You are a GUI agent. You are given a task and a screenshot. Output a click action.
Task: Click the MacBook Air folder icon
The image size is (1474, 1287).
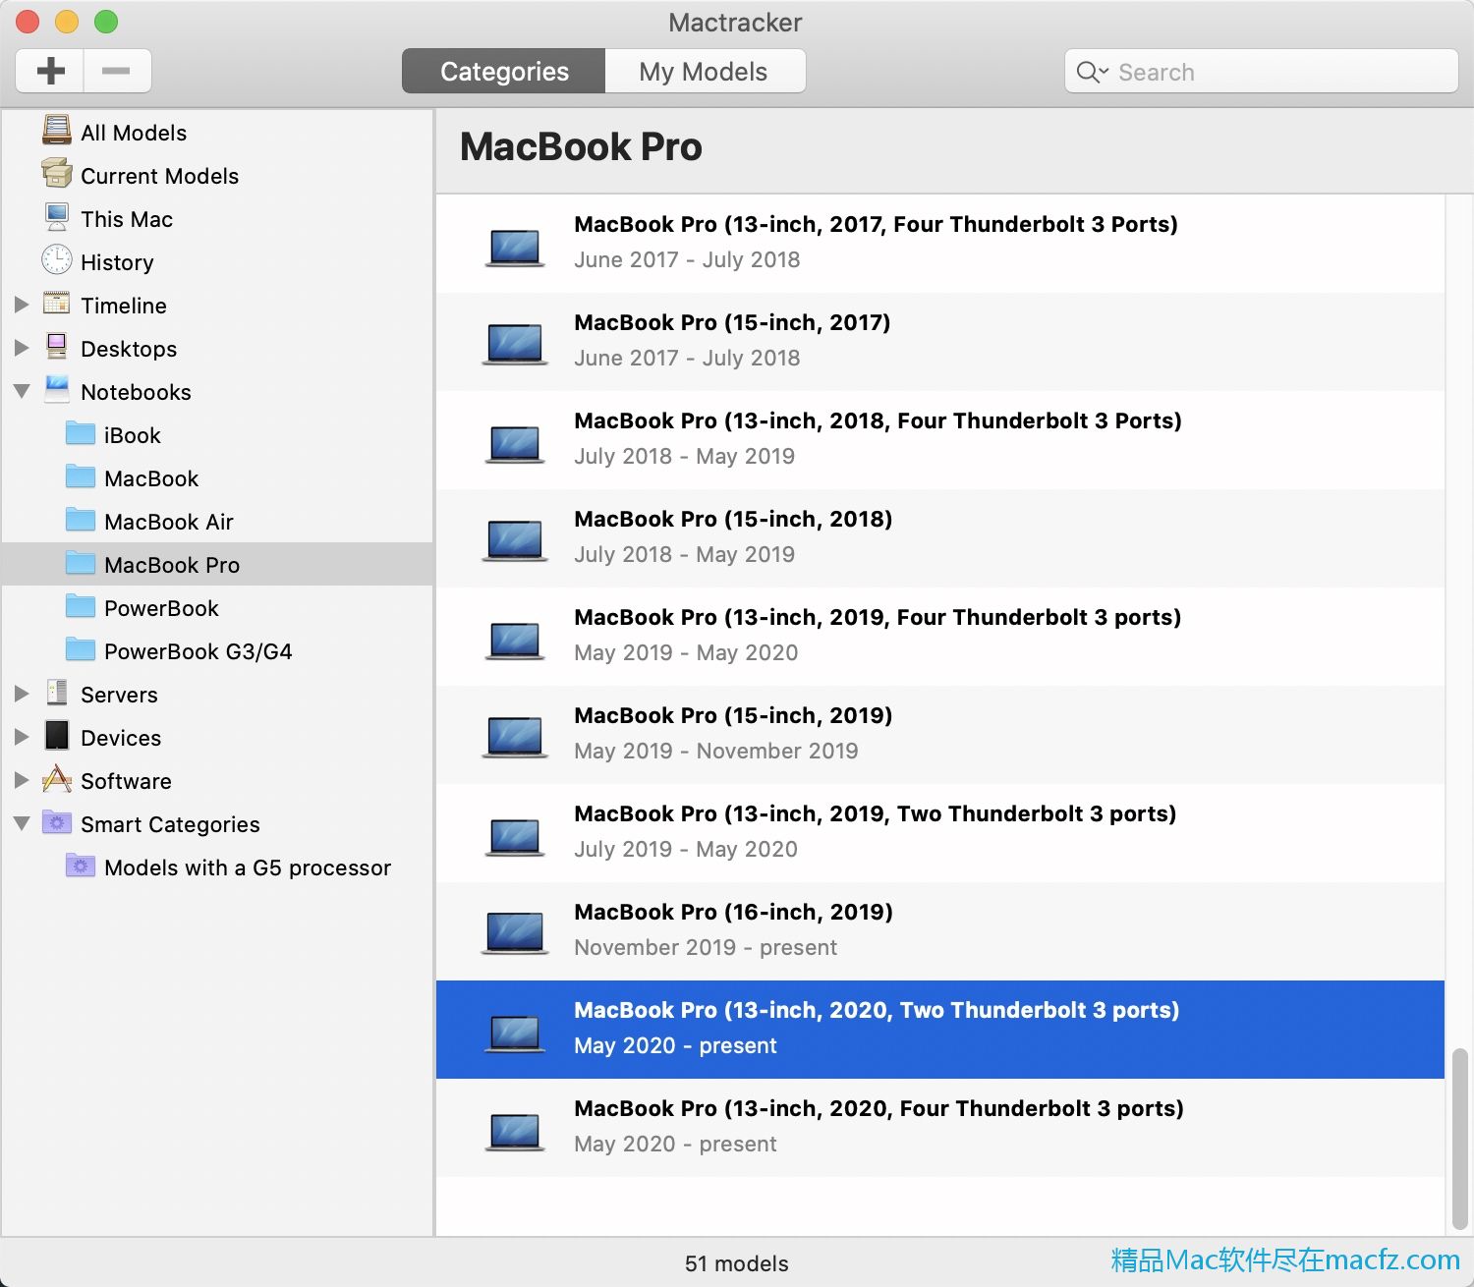(81, 520)
